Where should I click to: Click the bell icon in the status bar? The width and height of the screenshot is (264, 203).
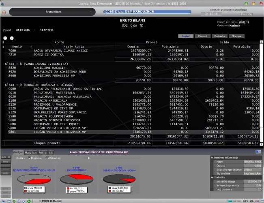(x=19, y=201)
